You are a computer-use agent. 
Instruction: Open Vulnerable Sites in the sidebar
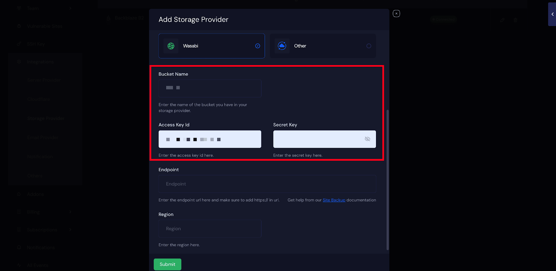pyautogui.click(x=45, y=26)
